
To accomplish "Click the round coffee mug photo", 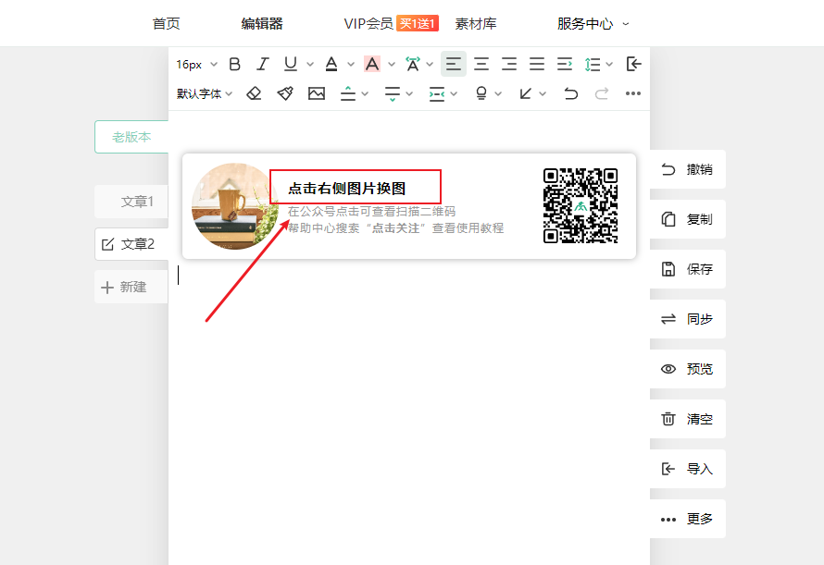I will (234, 206).
